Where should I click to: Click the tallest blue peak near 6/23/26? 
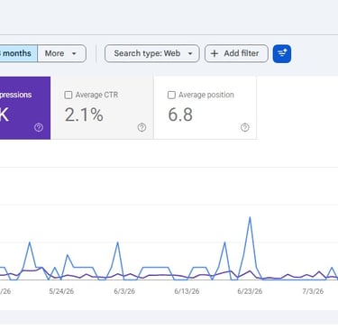pyautogui.click(x=250, y=217)
